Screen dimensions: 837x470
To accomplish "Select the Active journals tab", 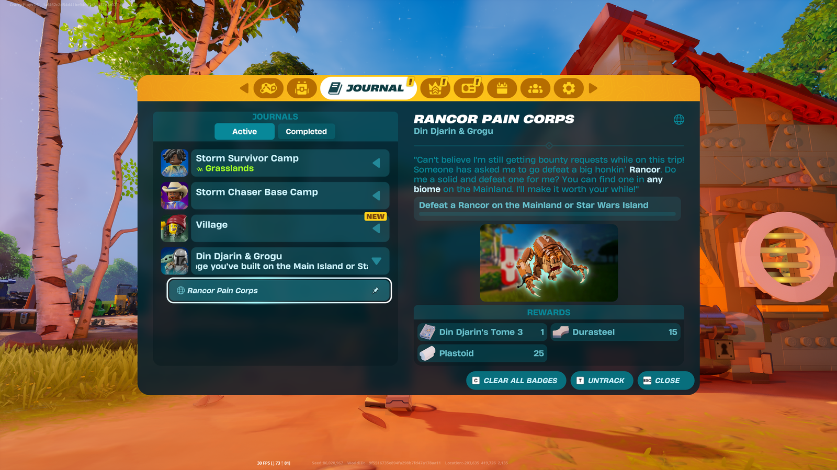I will [x=244, y=132].
